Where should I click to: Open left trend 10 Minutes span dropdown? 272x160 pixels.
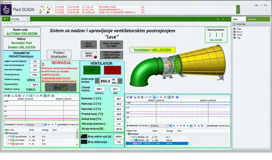point(42,125)
